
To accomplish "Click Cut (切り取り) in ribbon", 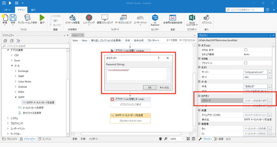I will click(x=55, y=16).
